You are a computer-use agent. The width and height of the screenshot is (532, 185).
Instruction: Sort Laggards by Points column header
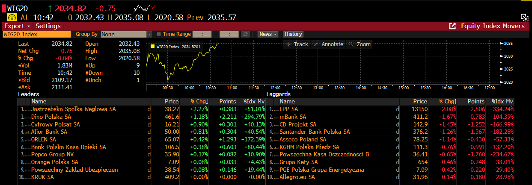(476, 102)
